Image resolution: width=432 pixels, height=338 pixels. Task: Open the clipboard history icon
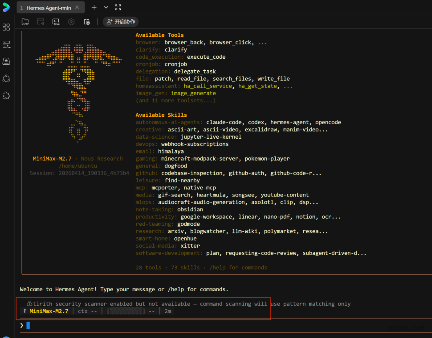point(87,22)
